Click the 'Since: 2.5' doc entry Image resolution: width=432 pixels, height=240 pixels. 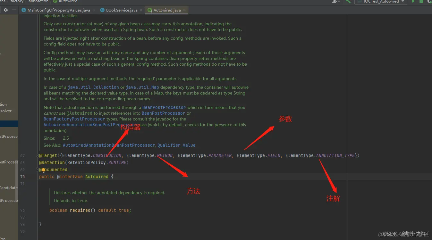click(56, 138)
